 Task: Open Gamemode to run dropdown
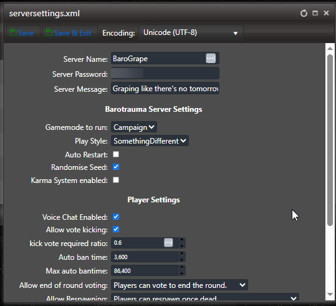pos(134,127)
